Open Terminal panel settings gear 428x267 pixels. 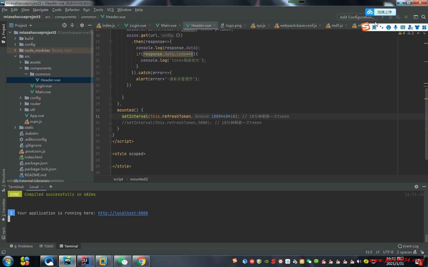coord(416,187)
